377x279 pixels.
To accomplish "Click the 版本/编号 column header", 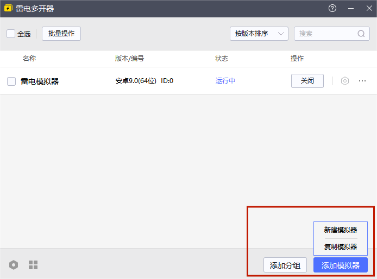I will click(129, 59).
